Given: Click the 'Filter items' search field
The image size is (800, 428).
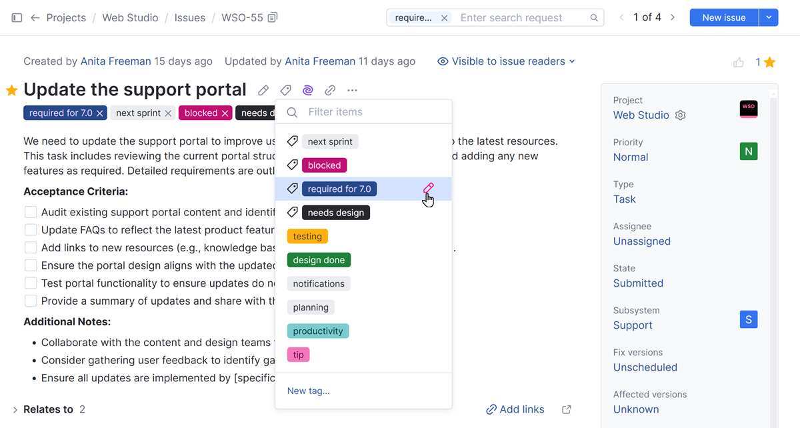Looking at the screenshot, I should [363, 113].
